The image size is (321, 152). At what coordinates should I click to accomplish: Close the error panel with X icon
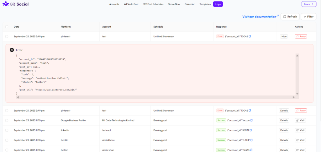(x=12, y=50)
